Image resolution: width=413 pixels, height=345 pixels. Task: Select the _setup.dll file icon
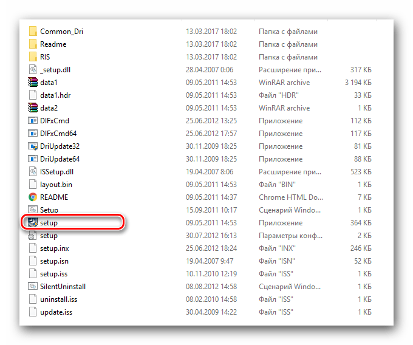pos(33,69)
